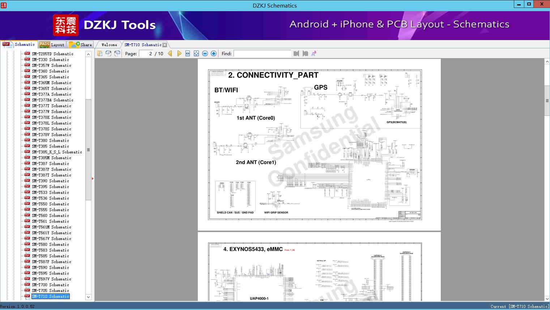Click the Find search box
Viewport: 550px width, 310px height.
coord(262,53)
